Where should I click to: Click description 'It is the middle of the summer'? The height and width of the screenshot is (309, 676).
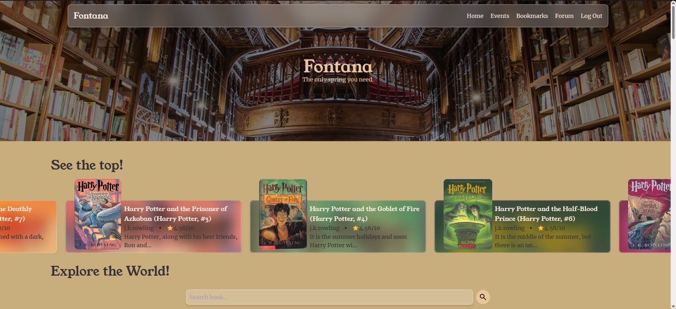point(543,241)
